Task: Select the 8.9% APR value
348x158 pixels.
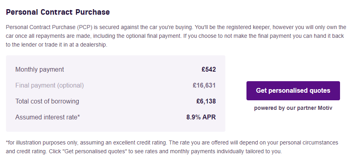Action: (201, 117)
